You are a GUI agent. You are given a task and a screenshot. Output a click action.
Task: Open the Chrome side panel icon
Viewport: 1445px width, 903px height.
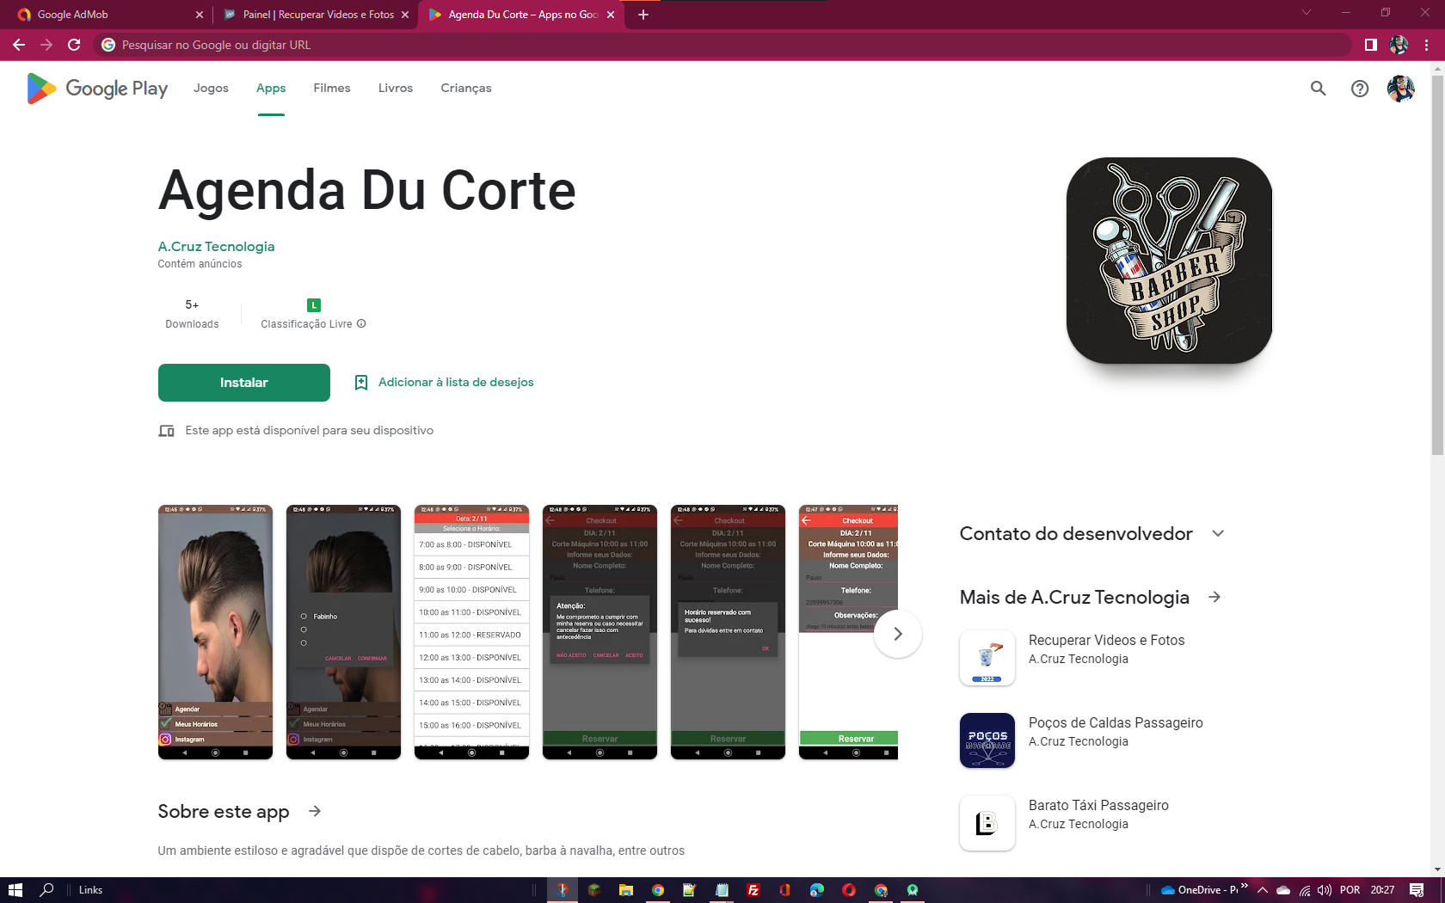coord(1370,45)
